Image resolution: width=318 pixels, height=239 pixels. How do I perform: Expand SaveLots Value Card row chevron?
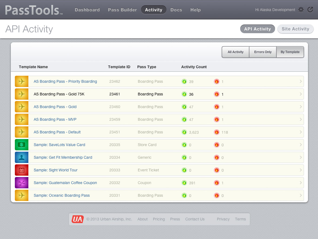300,145
